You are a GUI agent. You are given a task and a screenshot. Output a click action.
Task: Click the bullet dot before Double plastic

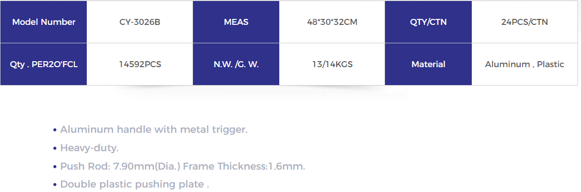[55, 185]
